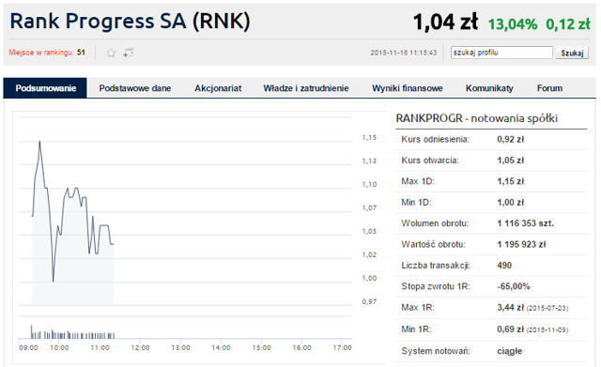Screen dimensions: 601x367
Task: Click the add-to-portfolio icon beside the star
Action: pos(128,53)
